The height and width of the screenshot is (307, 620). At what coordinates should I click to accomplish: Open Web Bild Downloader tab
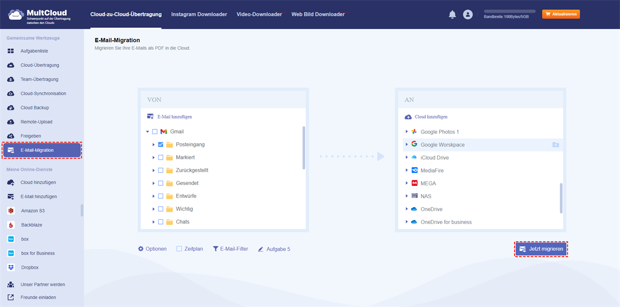(318, 14)
